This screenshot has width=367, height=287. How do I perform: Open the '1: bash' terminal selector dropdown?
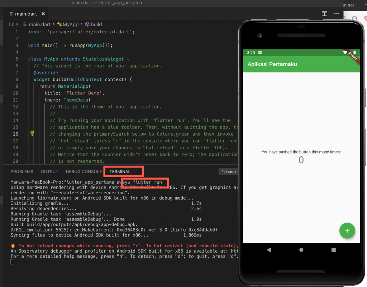pos(228,172)
